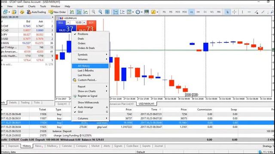
Task: Open the Charts menu
Action: pyautogui.click(x=31, y=6)
